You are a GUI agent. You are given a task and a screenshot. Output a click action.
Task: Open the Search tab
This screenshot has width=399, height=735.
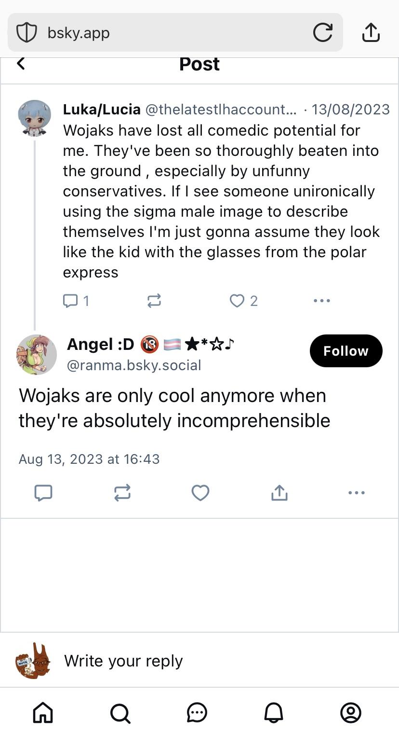[x=120, y=712]
